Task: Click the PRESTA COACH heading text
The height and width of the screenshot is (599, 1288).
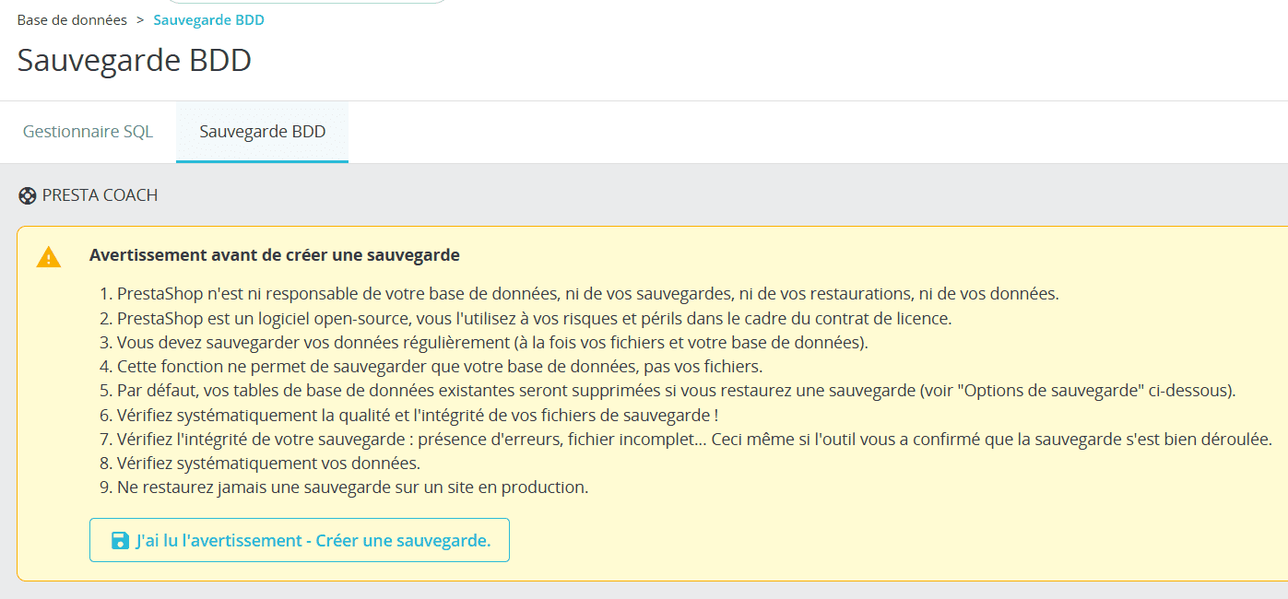Action: point(100,195)
